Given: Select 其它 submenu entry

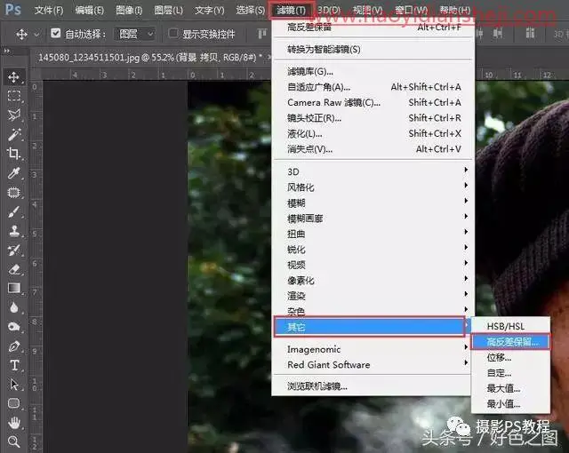Looking at the screenshot, I should [370, 327].
